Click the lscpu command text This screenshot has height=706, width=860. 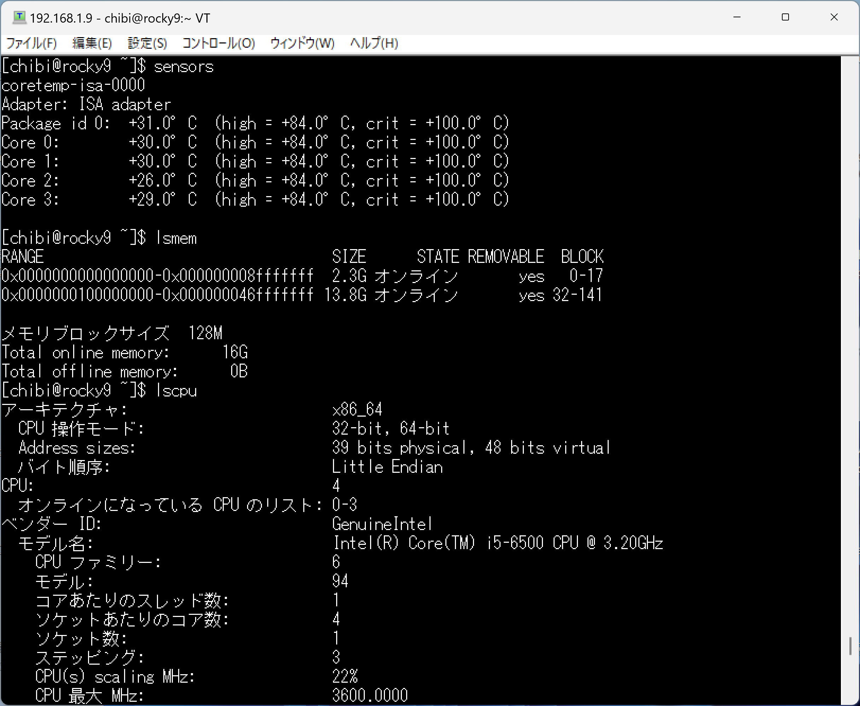176,391
